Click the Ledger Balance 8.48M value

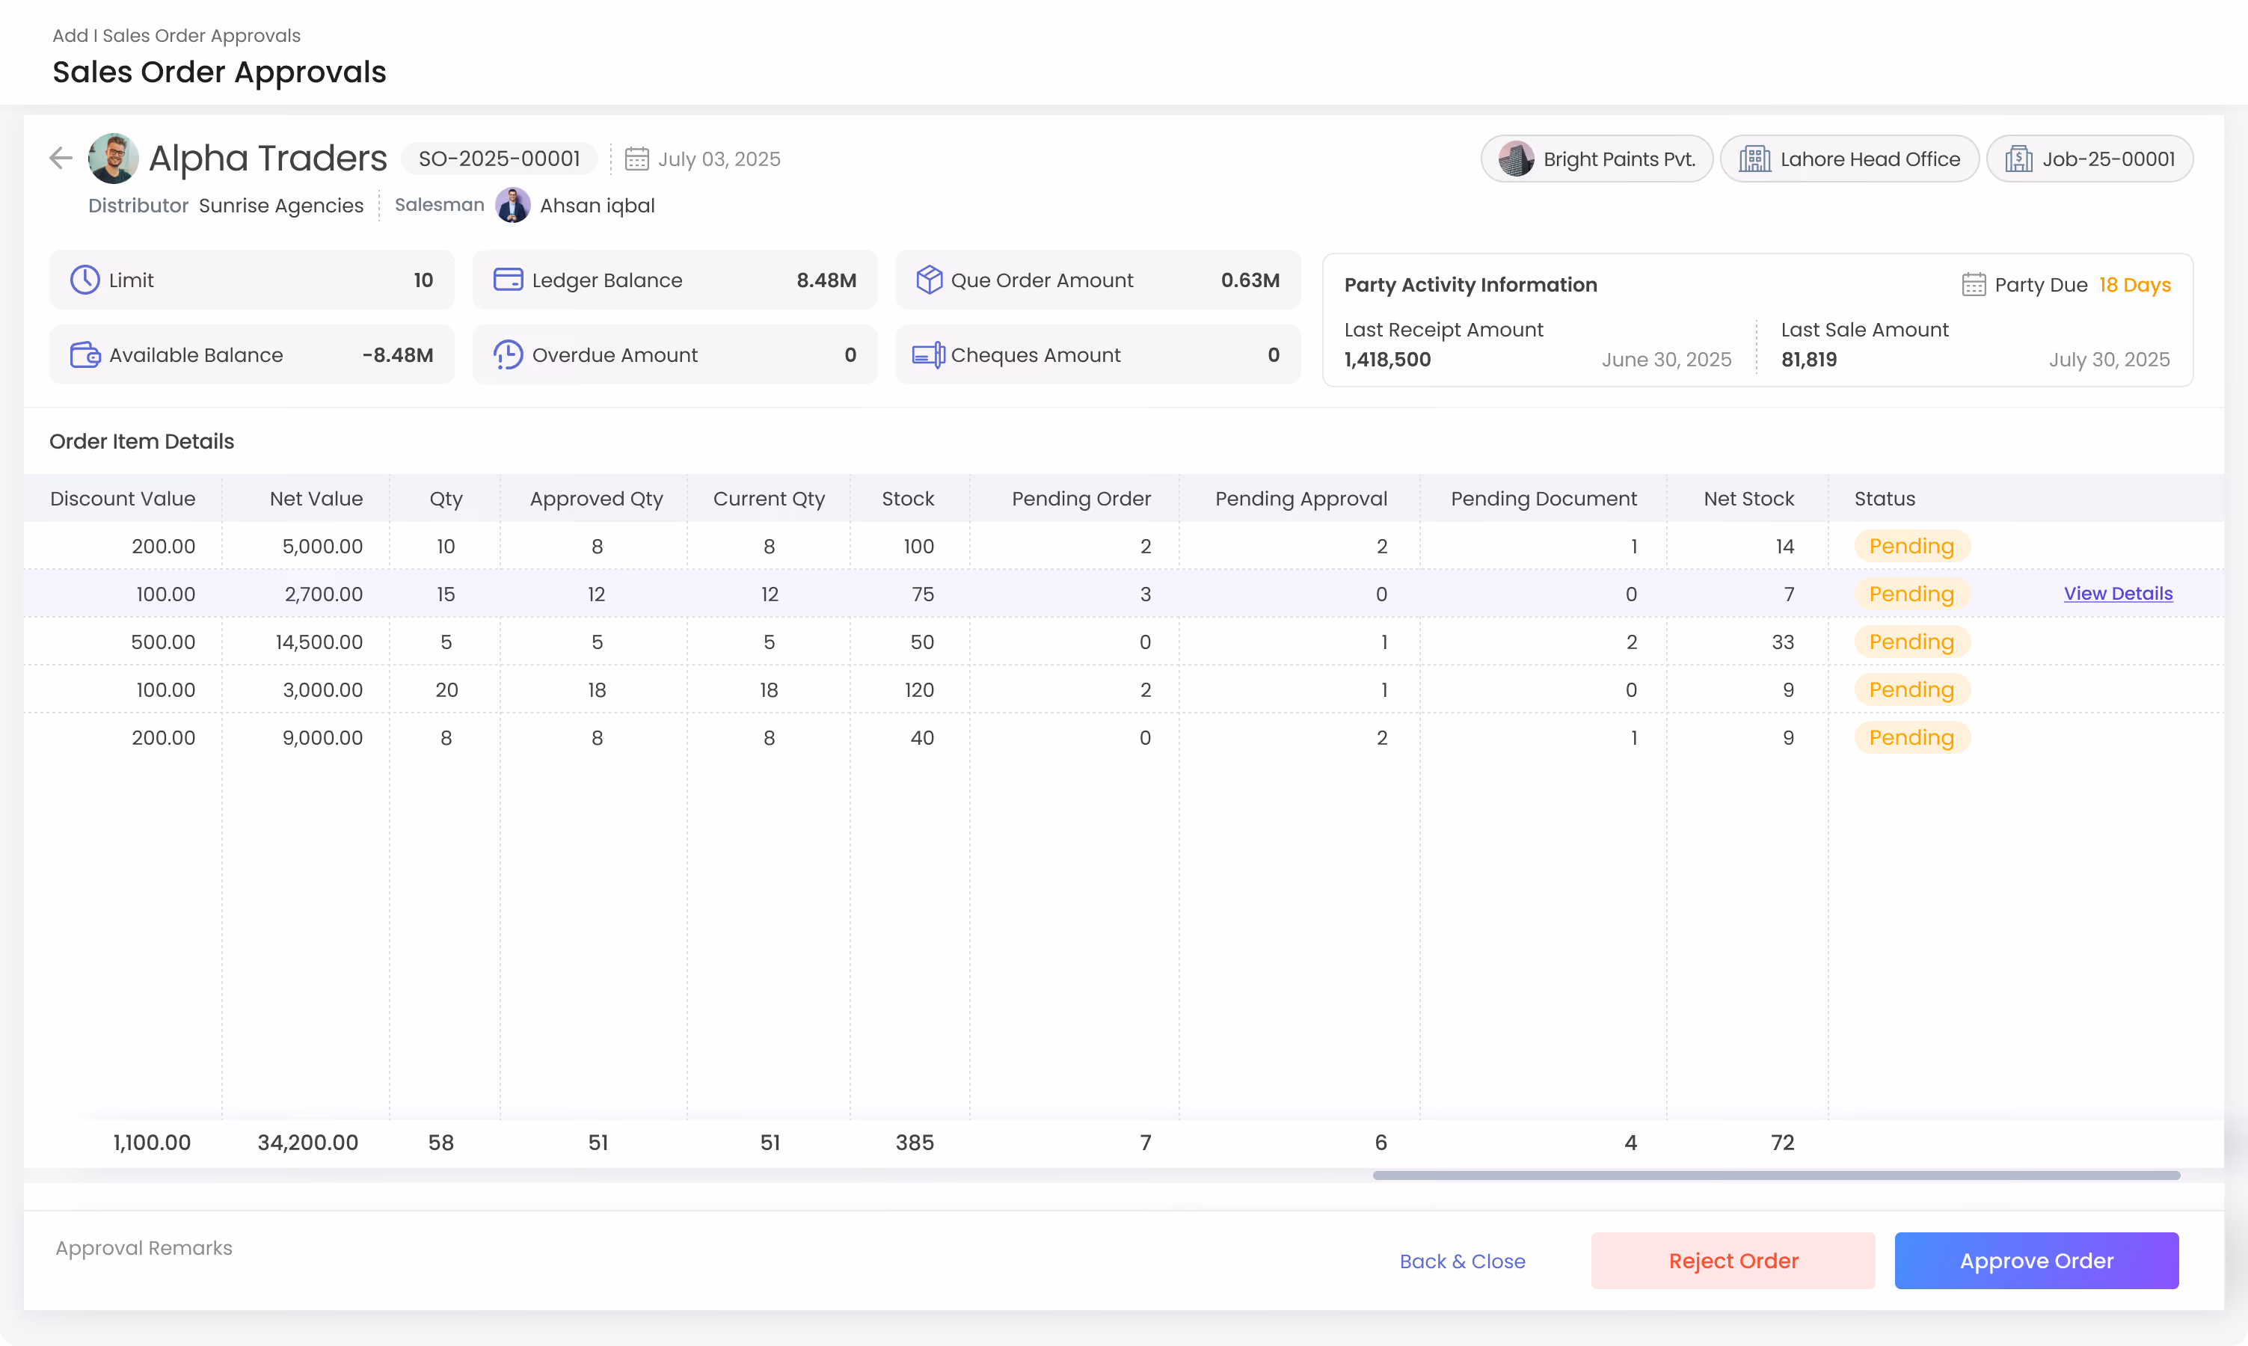tap(826, 280)
